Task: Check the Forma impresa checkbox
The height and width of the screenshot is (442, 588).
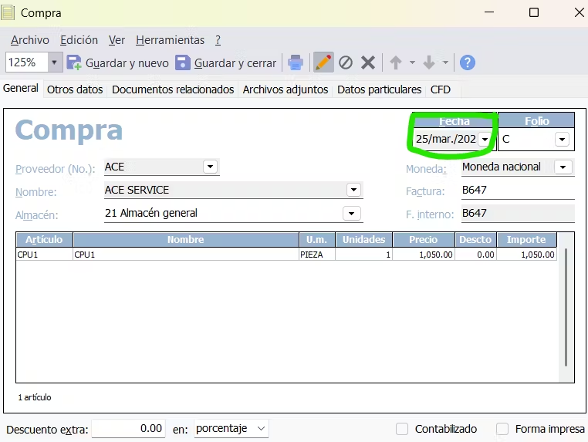Action: pyautogui.click(x=502, y=429)
